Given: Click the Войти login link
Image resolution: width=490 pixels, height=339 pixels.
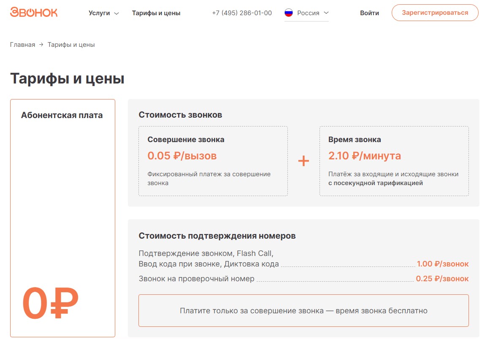Looking at the screenshot, I should coord(369,13).
